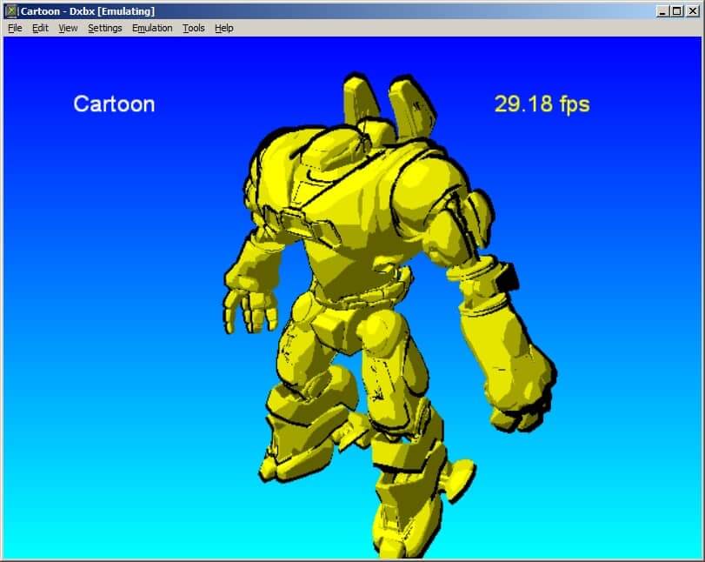Click the white "Cartoon" label in viewport
The width and height of the screenshot is (705, 562).
[x=114, y=104]
